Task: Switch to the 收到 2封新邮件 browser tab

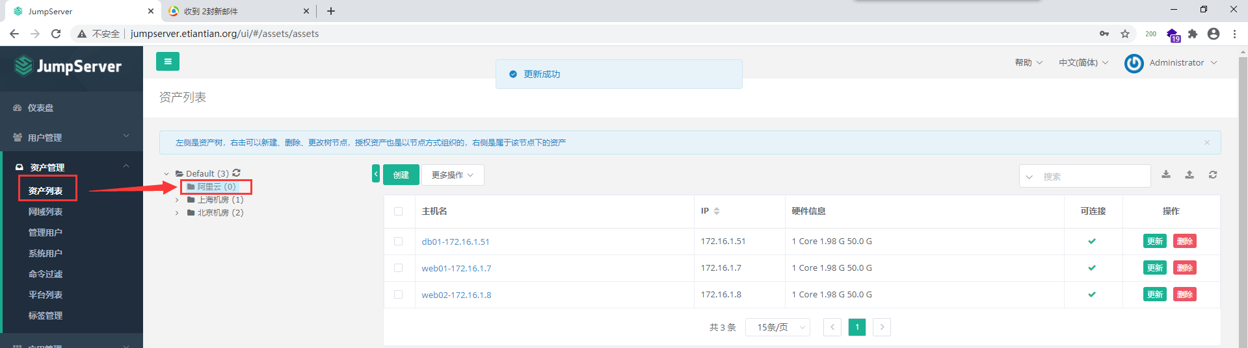Action: click(x=237, y=11)
